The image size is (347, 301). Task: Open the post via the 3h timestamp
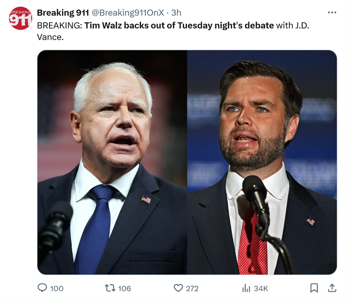coord(176,13)
